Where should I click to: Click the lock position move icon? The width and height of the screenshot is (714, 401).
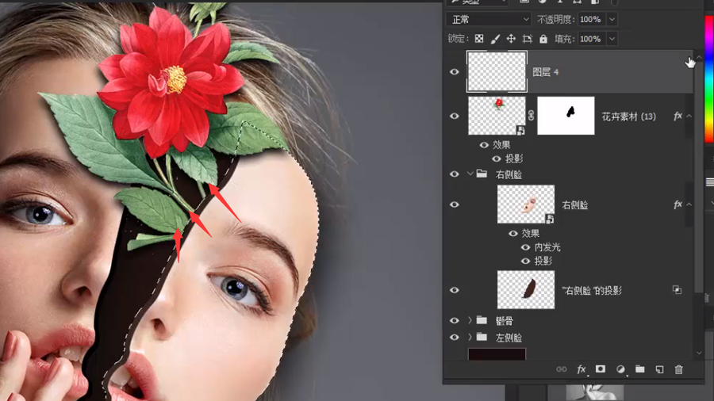point(511,39)
